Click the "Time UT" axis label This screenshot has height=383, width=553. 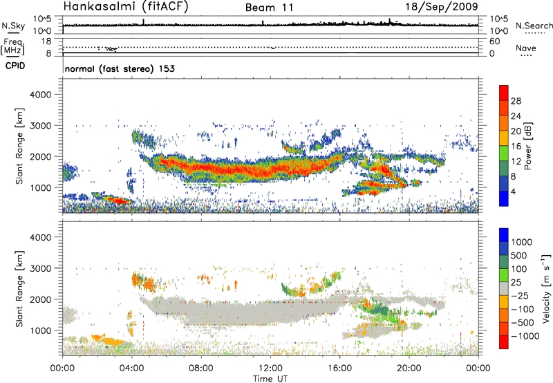point(270,379)
